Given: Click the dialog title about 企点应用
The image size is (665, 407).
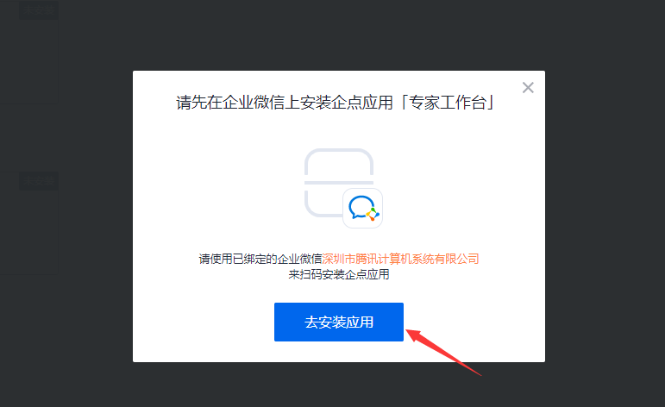Looking at the screenshot, I should coord(335,103).
